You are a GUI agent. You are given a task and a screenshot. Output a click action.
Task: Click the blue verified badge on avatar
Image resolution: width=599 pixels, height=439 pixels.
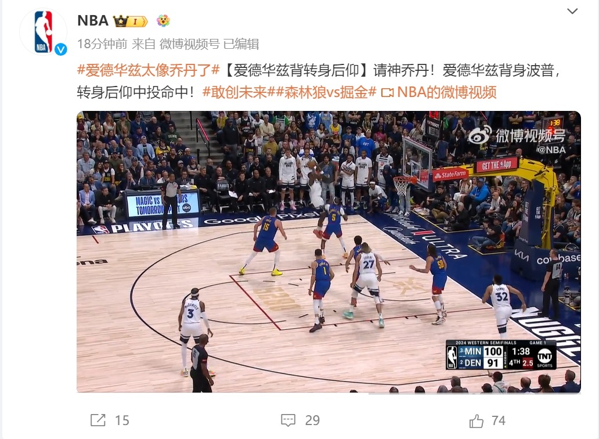click(x=61, y=49)
